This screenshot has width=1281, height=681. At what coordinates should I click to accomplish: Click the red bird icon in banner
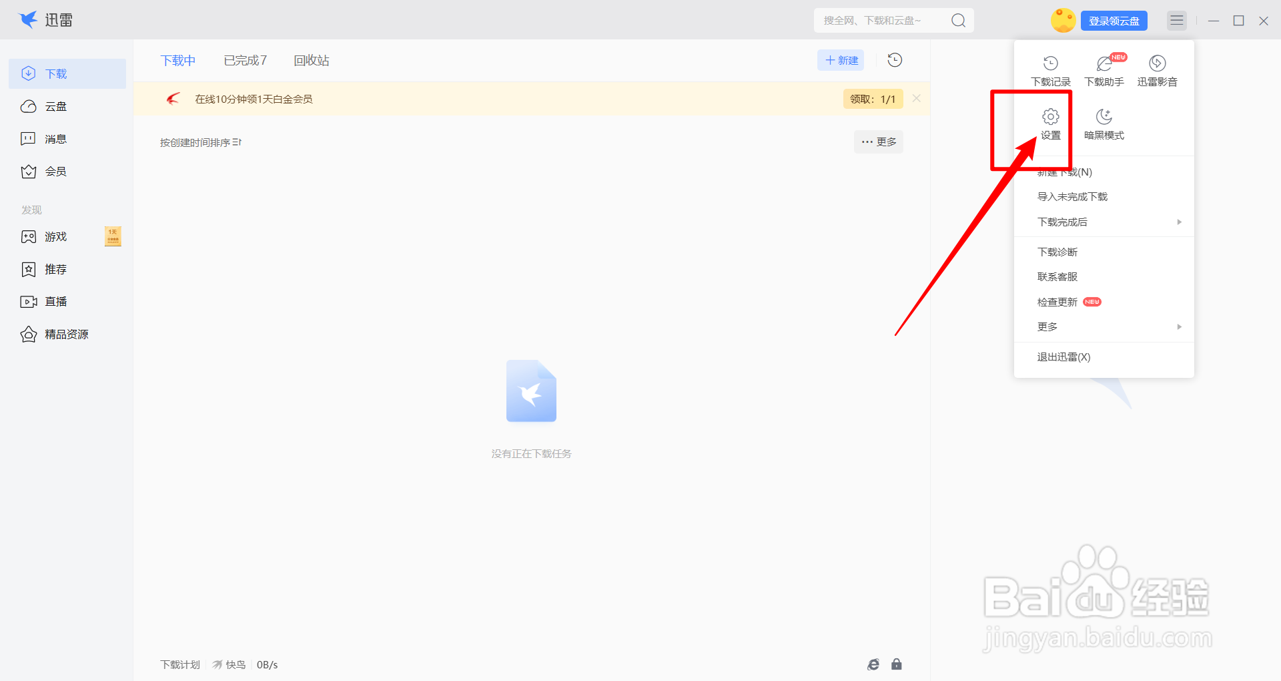pos(173,99)
